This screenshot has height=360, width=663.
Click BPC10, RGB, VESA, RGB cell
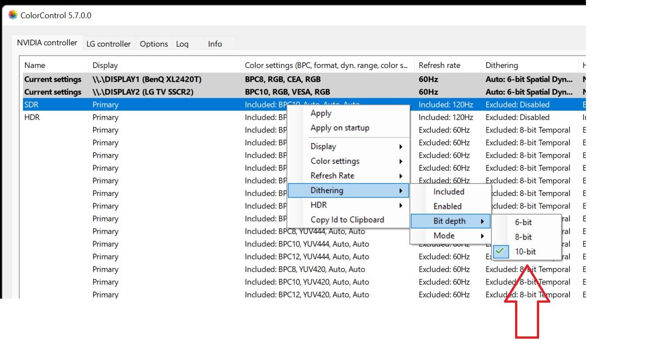pyautogui.click(x=287, y=92)
